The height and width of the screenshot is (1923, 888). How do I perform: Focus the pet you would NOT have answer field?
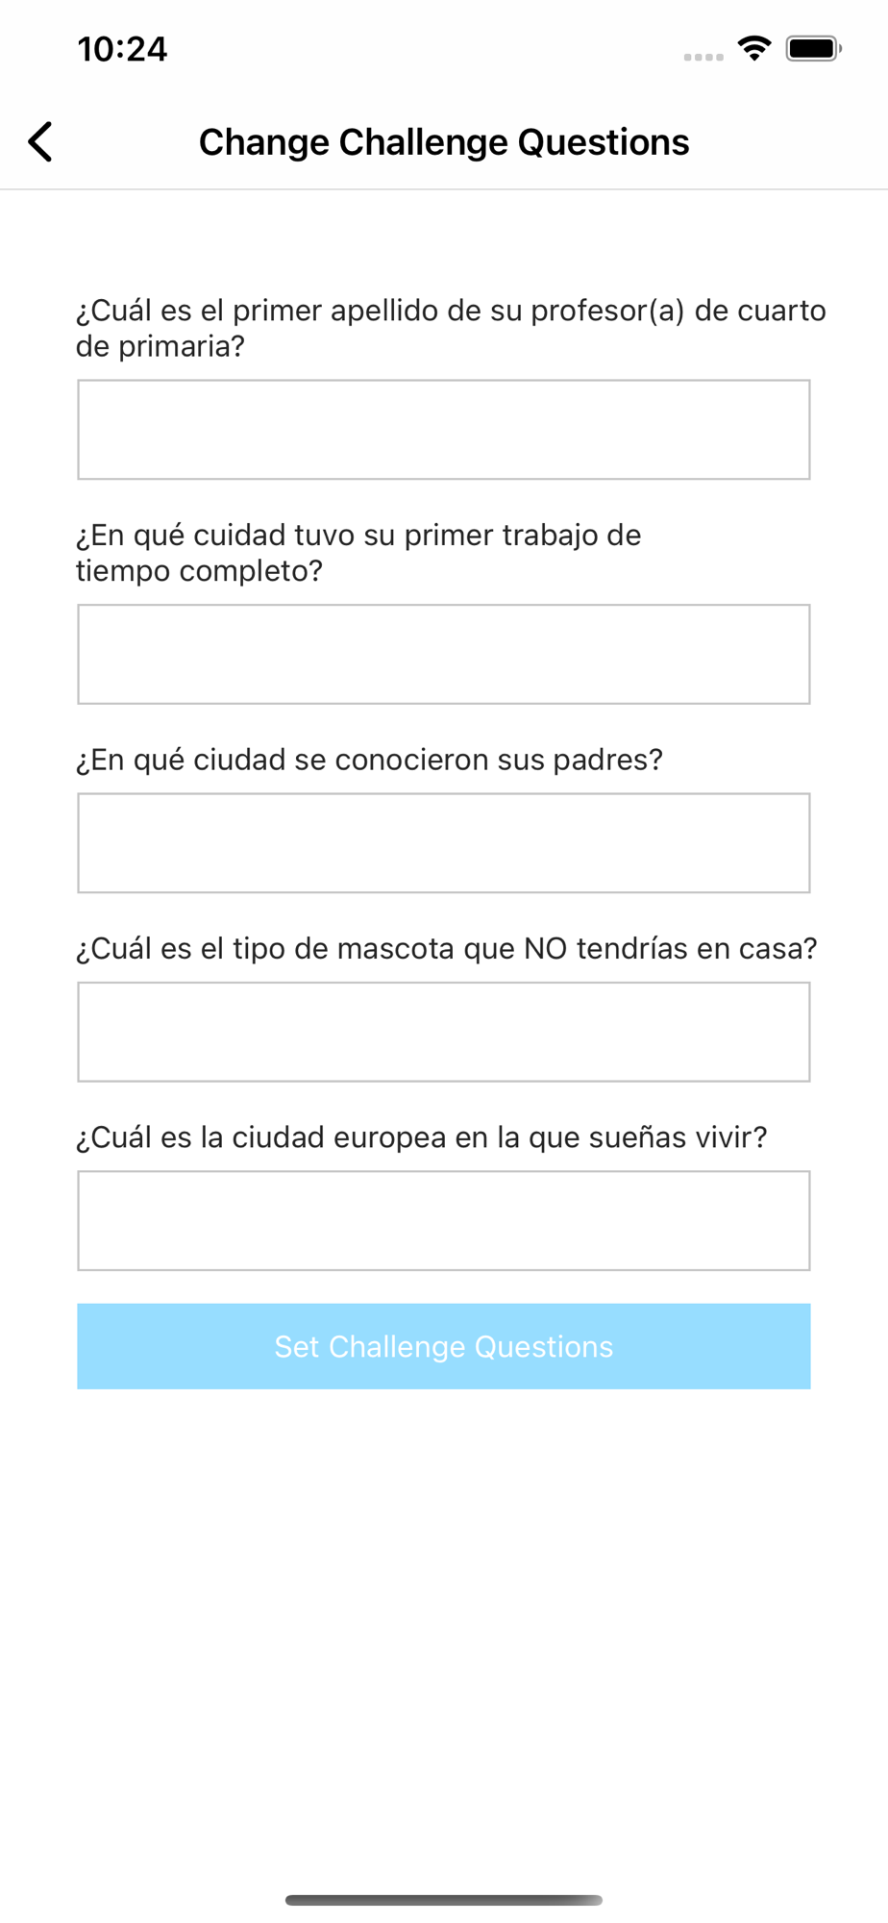coord(444,1032)
